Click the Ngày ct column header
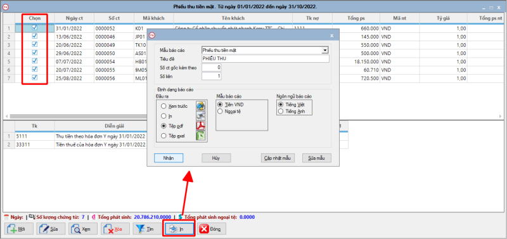 coord(74,18)
